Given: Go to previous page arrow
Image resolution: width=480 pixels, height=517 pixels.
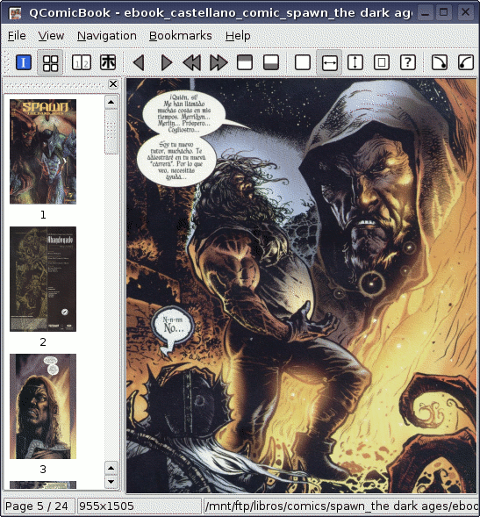Looking at the screenshot, I should 139,62.
